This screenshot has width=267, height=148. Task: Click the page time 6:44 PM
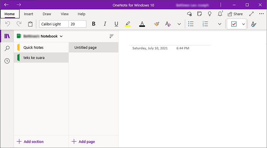183,48
